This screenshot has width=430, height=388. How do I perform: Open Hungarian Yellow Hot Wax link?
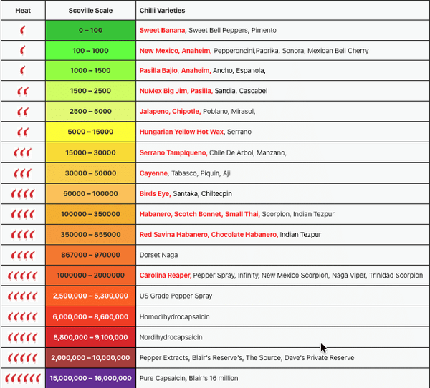coord(181,132)
